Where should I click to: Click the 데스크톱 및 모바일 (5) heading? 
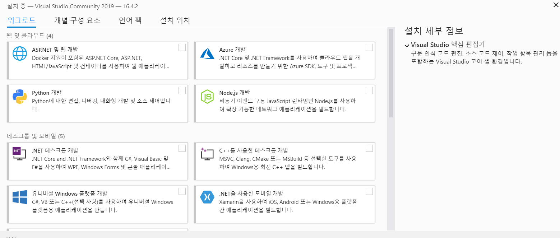[x=36, y=136]
